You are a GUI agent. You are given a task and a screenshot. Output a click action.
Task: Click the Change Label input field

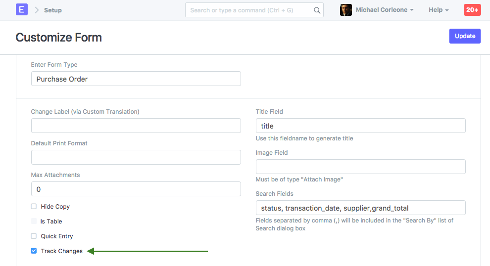[x=136, y=126]
